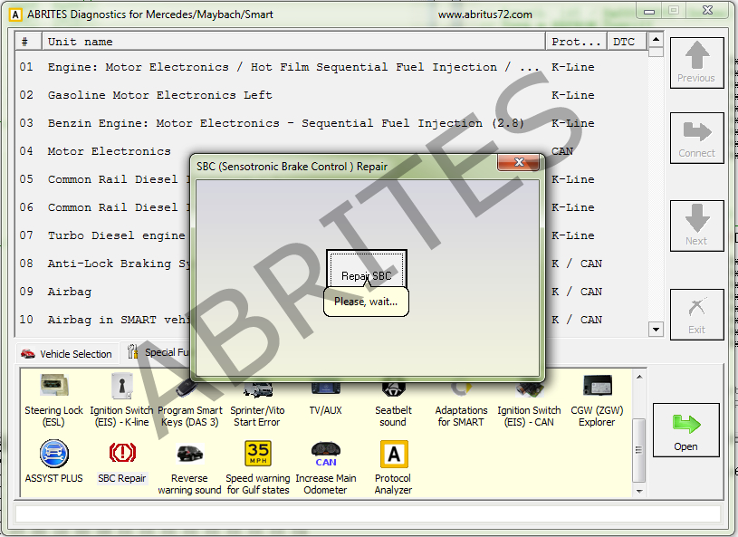Open Increase Main Odometer function

coord(325,467)
